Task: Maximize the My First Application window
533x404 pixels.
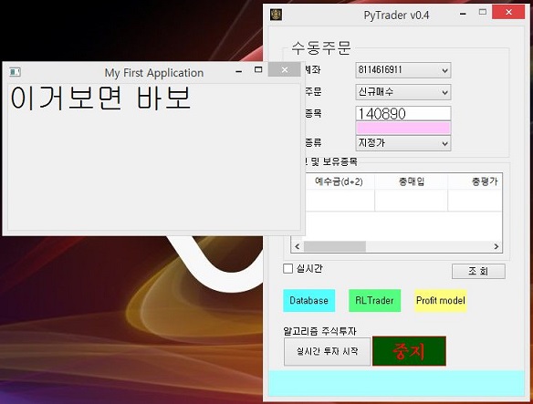Action: tap(258, 69)
